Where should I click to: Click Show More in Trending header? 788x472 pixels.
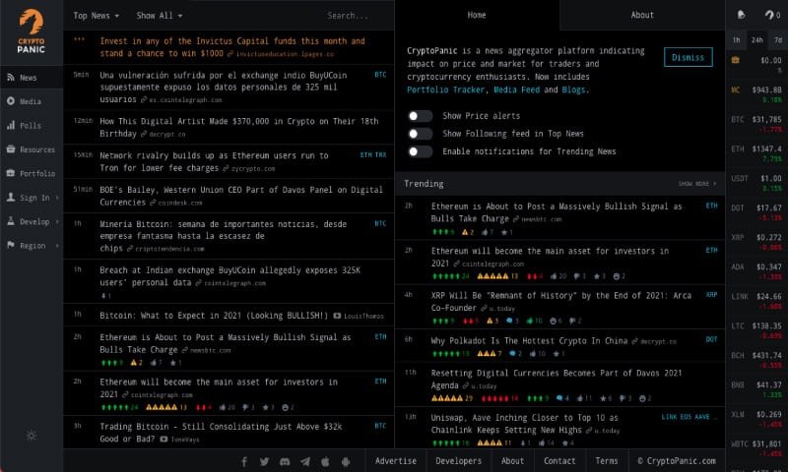(x=697, y=184)
